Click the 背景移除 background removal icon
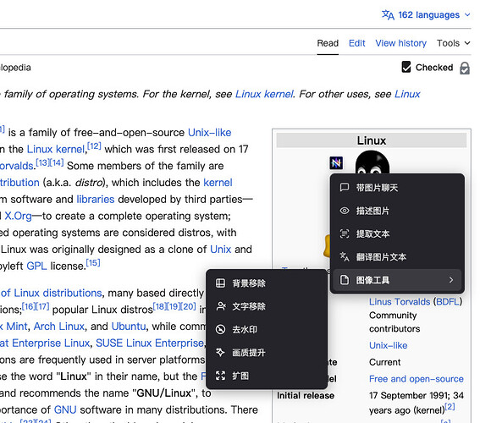Screen dimensions: 480x423 (x=220, y=283)
